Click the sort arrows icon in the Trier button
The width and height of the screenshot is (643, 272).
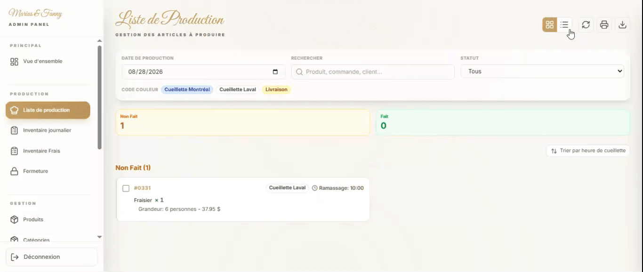click(x=554, y=151)
